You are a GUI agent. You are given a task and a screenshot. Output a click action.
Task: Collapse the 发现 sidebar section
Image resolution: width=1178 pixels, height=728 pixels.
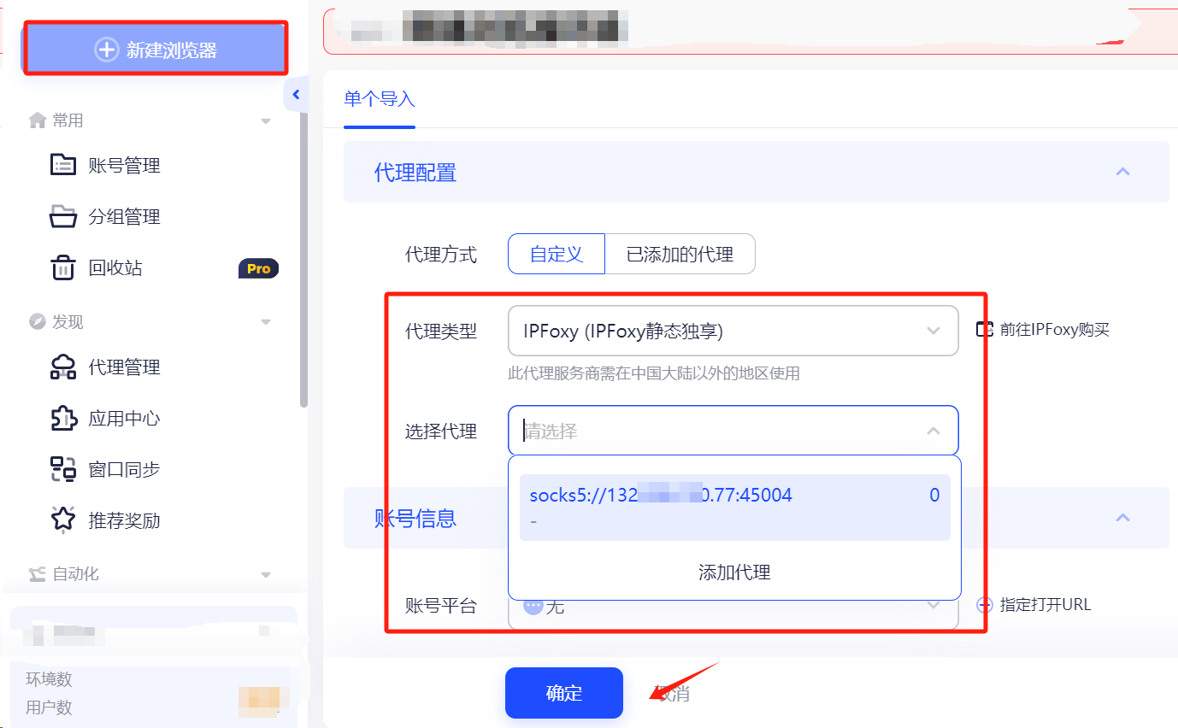point(266,322)
